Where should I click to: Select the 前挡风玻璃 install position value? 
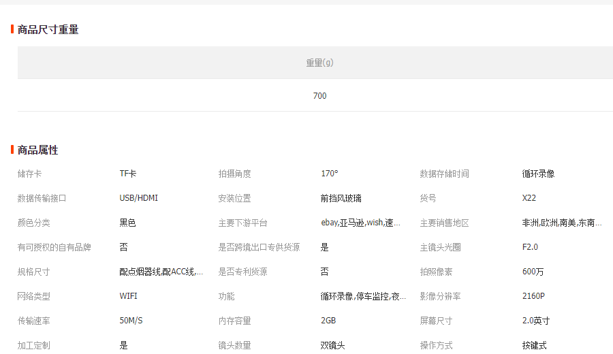point(341,198)
